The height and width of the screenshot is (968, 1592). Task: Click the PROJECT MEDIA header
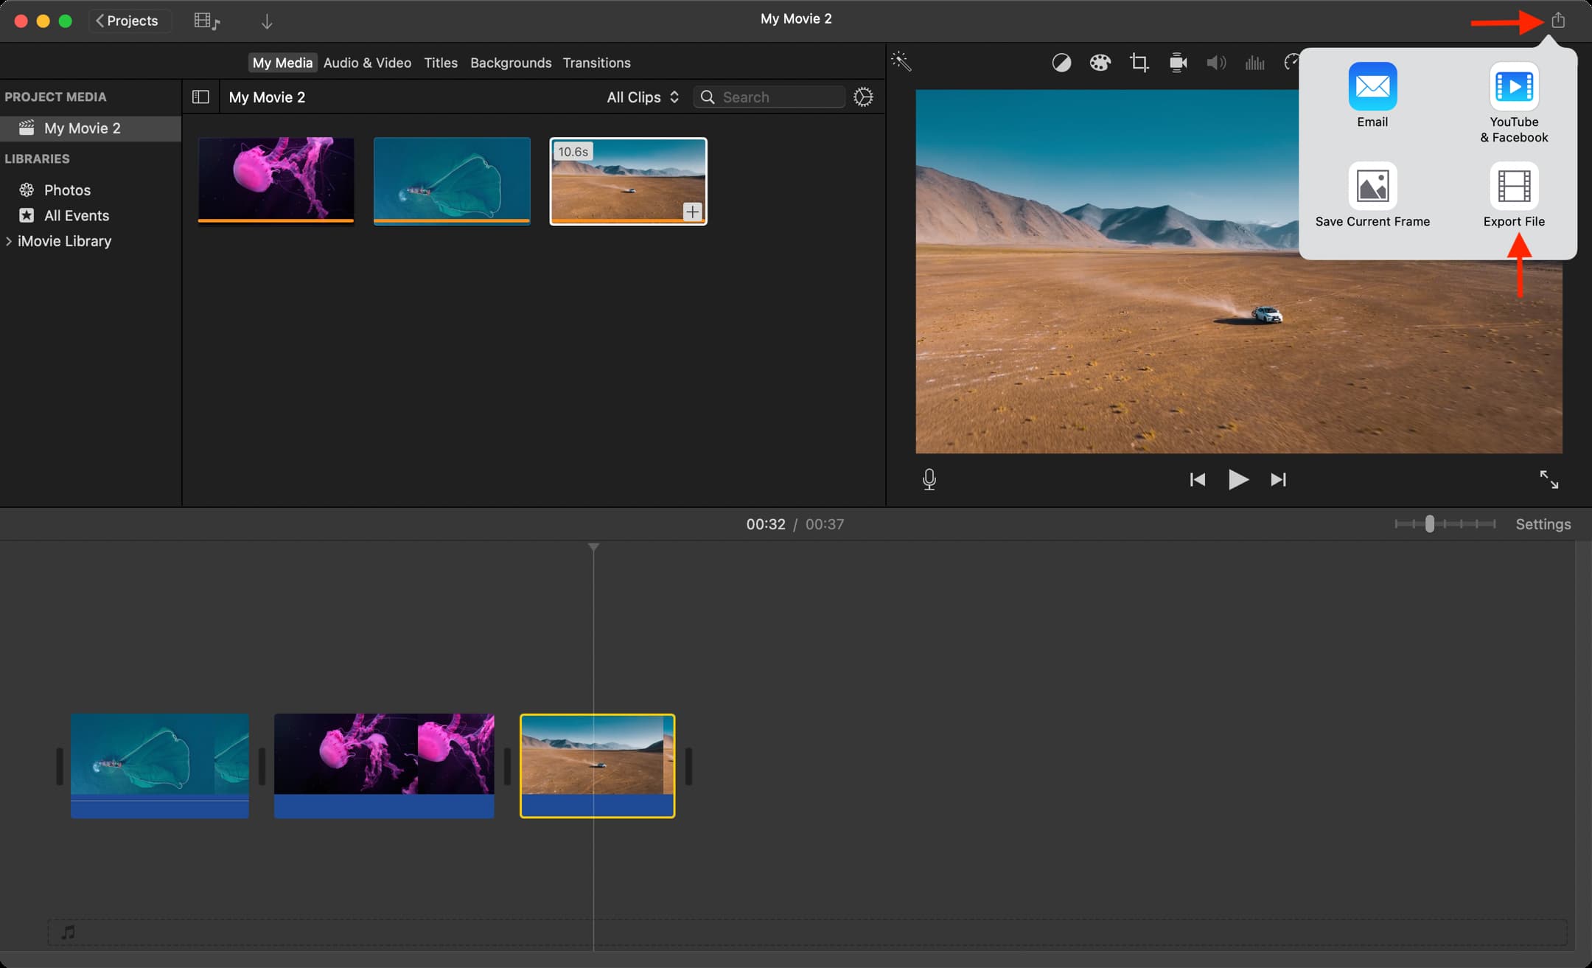(55, 97)
